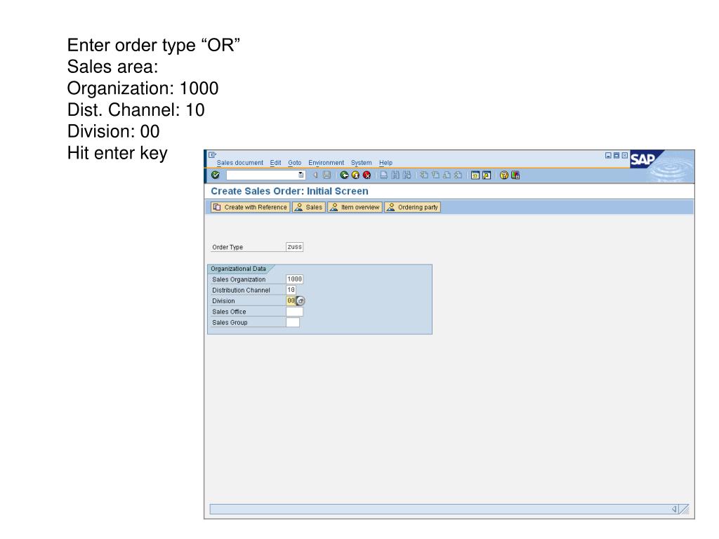Click the Sales Organization label
719x539 pixels.
point(239,279)
